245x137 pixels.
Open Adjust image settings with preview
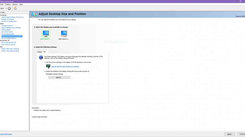point(13,17)
